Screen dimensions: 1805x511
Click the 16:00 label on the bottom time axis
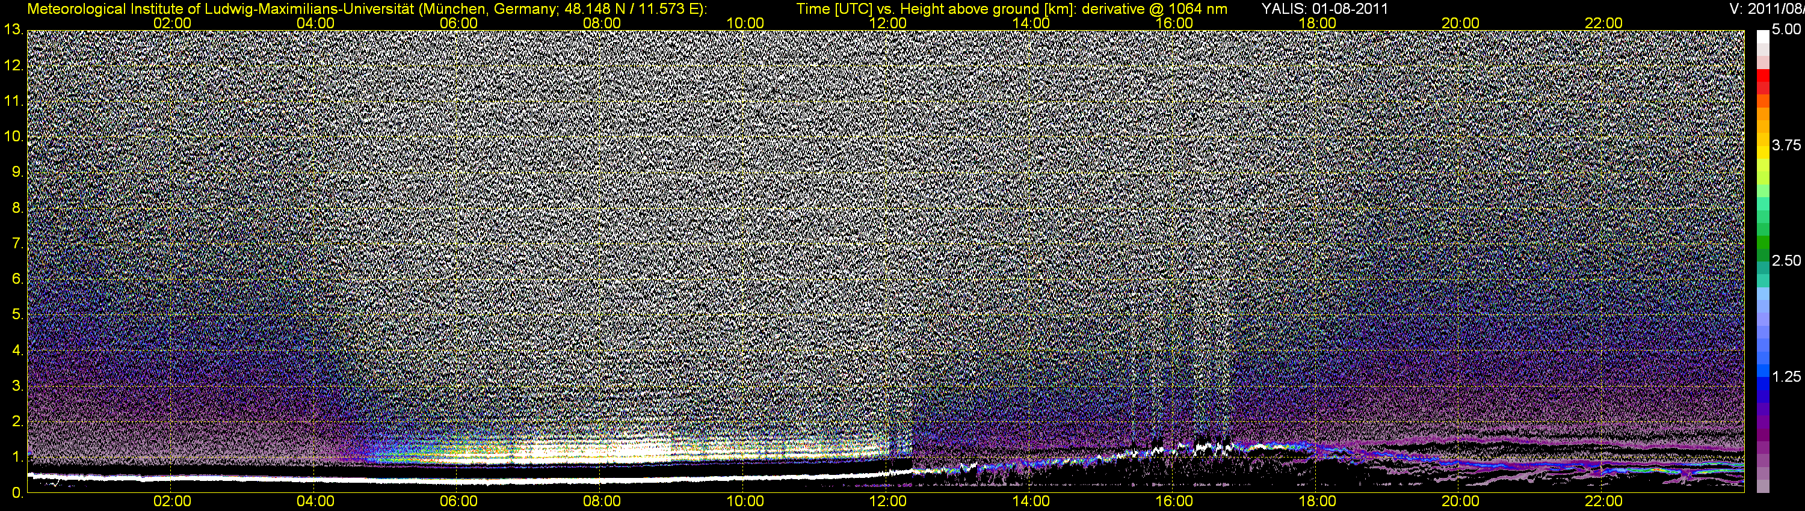coord(1174,501)
